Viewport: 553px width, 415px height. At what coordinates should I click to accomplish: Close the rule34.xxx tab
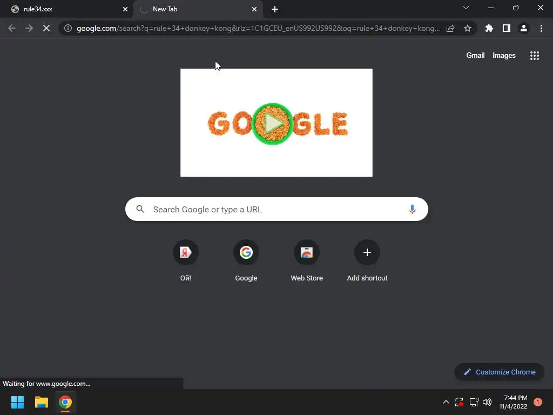click(125, 9)
